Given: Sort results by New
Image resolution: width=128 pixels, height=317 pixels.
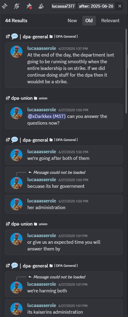Looking at the screenshot, I should pos(72,21).
